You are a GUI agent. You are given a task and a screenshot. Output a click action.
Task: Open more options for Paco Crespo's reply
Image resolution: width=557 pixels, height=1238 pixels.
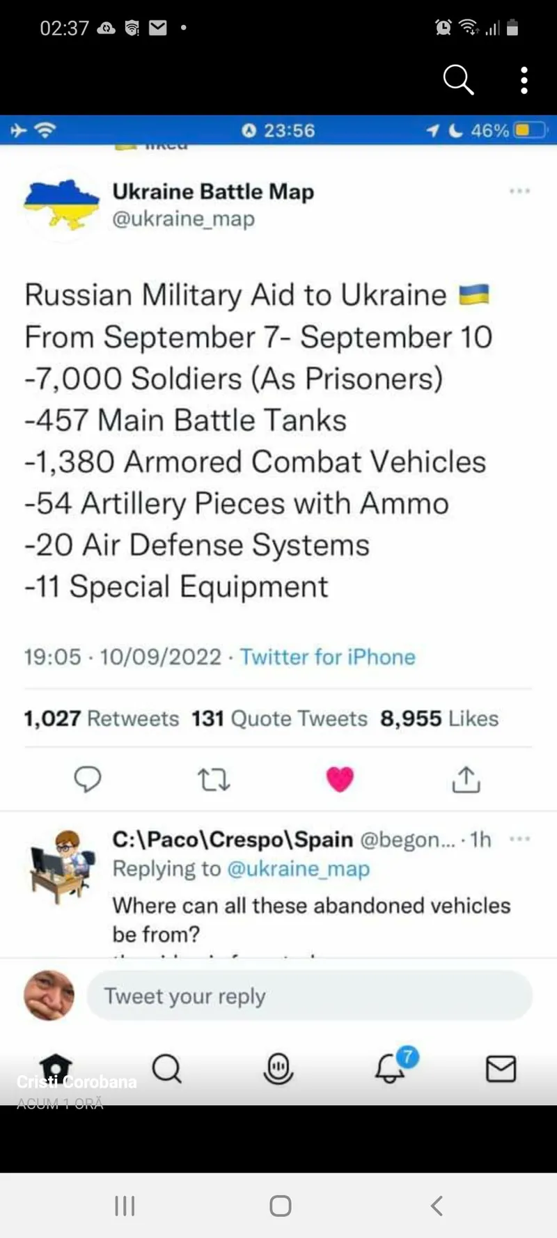point(519,839)
